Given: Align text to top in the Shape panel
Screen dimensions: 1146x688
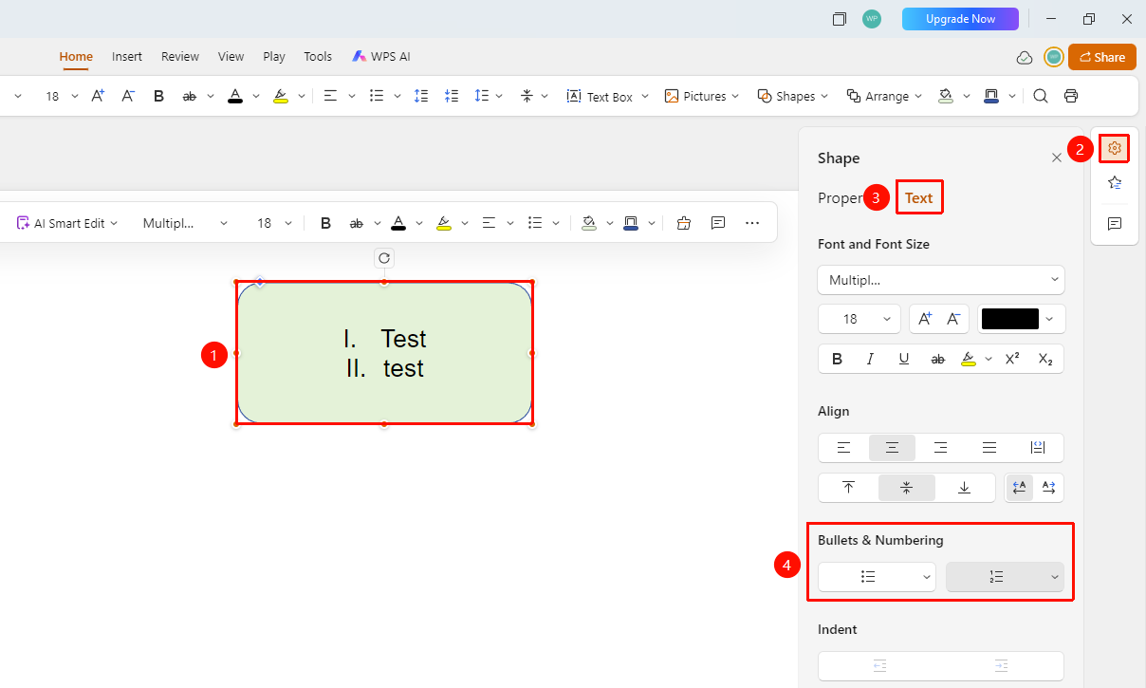Looking at the screenshot, I should (849, 488).
